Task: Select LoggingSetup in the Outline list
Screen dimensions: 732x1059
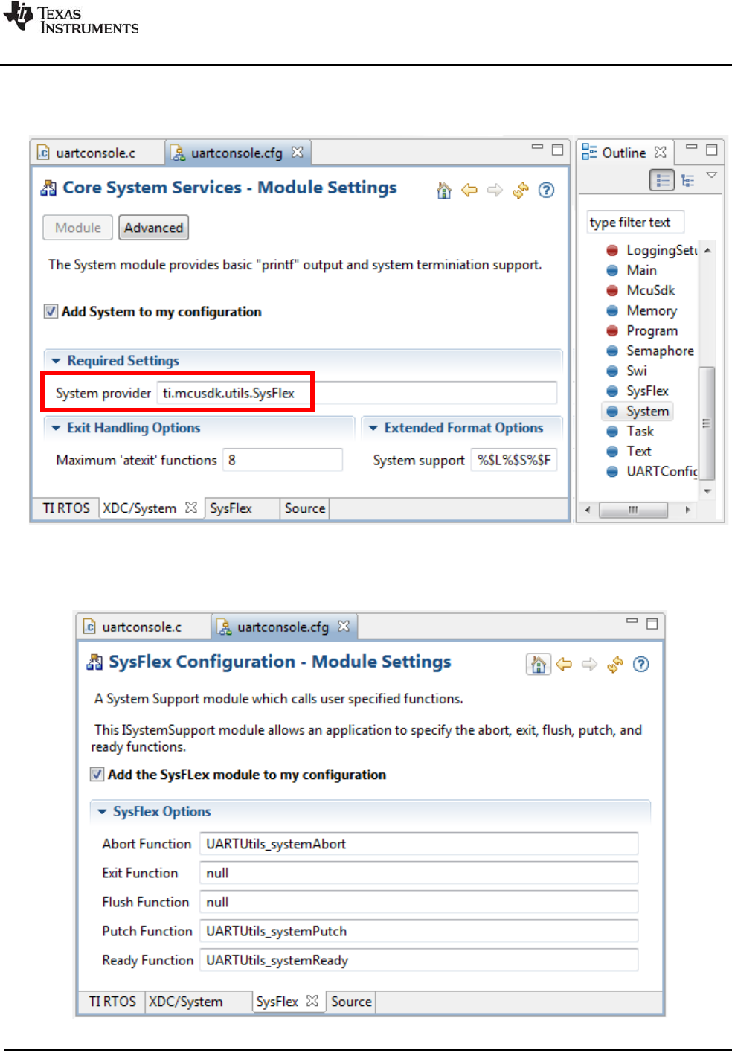Action: tap(653, 250)
